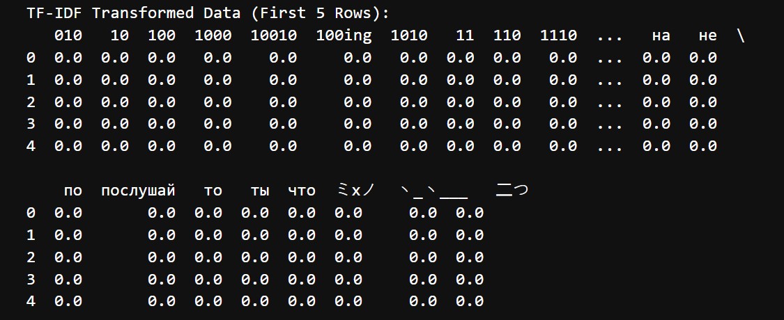This screenshot has height=320, width=784.
Task: Click the 'то' column header
Action: click(213, 191)
